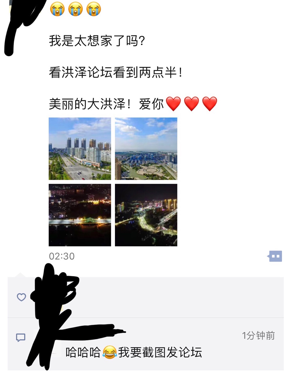Click the laughing emoji in the comment
Image resolution: width=292 pixels, height=377 pixels.
pos(110,352)
